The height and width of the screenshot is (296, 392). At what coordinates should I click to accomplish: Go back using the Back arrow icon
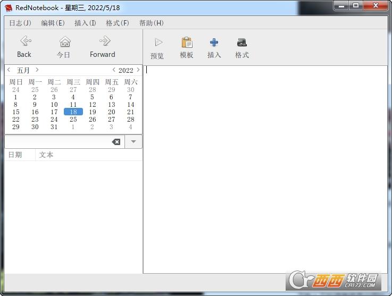click(26, 41)
